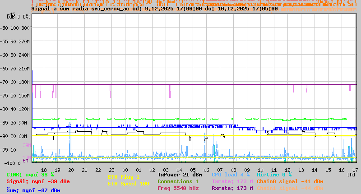Select the ETH Speed 100 legend entry
This screenshot has height=194, width=361.
point(128,184)
